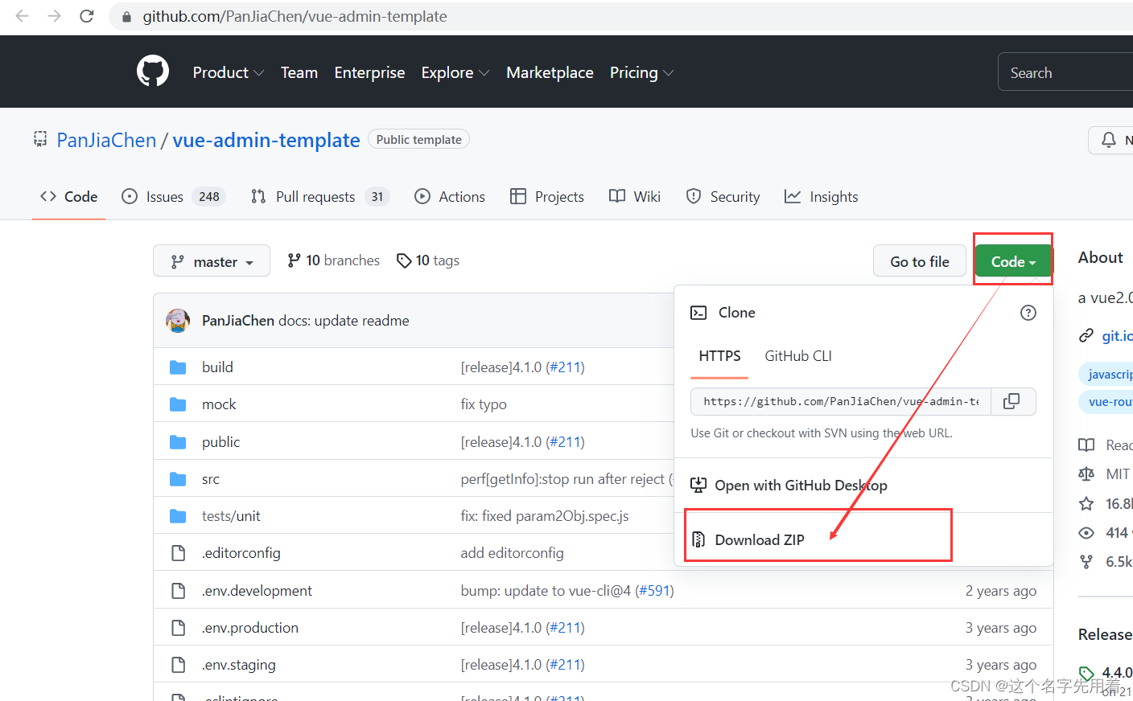Open the Pull requests tab
Screen dimensions: 1133x701
(319, 197)
